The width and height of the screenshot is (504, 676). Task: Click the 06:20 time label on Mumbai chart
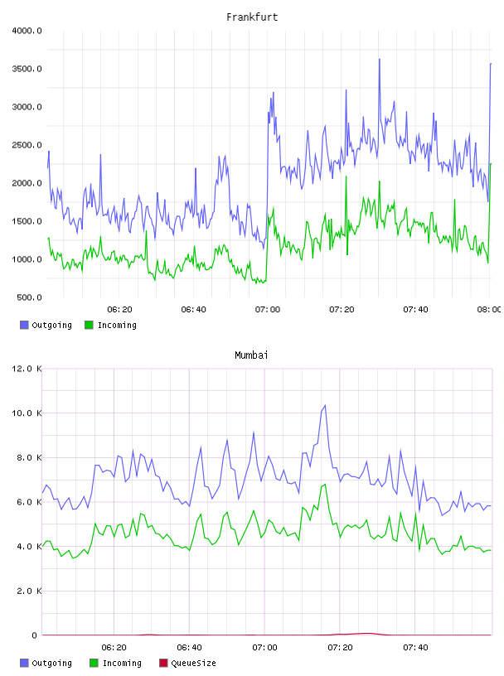(114, 648)
